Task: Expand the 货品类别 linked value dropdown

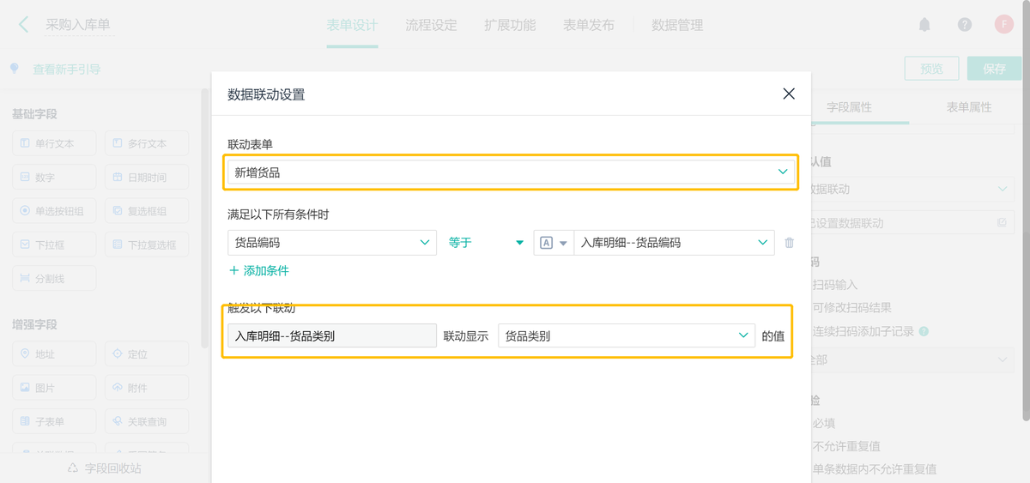Action: click(x=626, y=336)
